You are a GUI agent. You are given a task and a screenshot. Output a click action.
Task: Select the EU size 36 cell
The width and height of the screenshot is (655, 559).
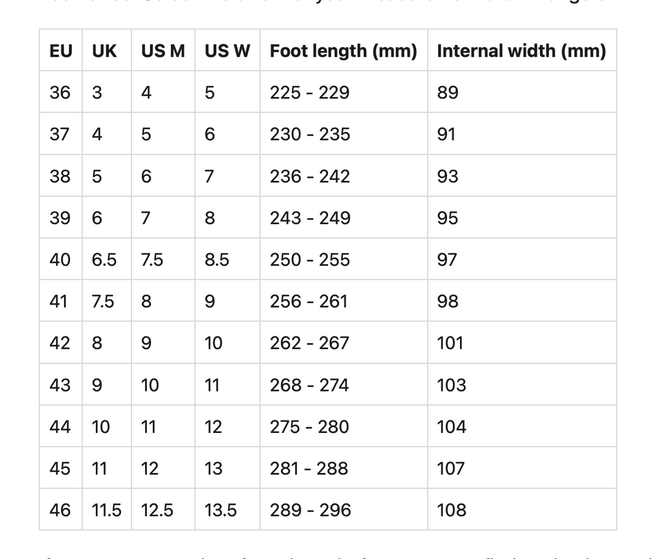[x=60, y=92]
